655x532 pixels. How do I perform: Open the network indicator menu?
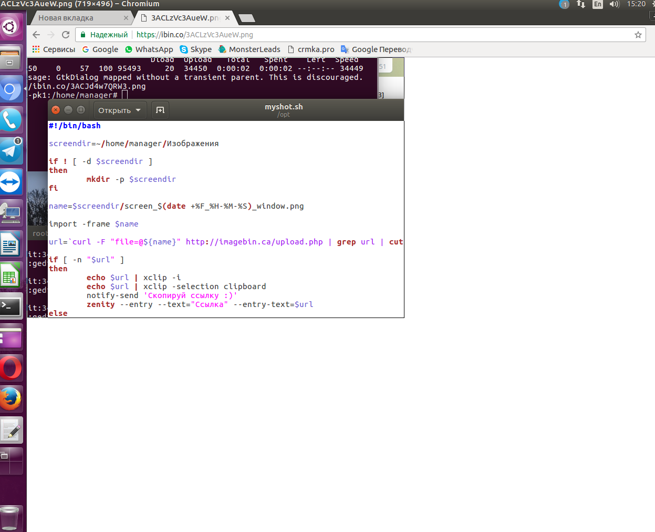coord(581,4)
